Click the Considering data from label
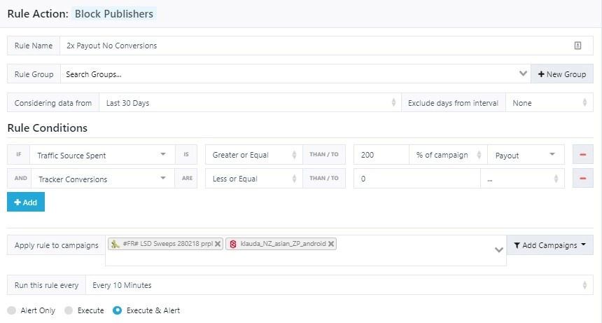Screen dimensions: 602x323 [x=53, y=102]
